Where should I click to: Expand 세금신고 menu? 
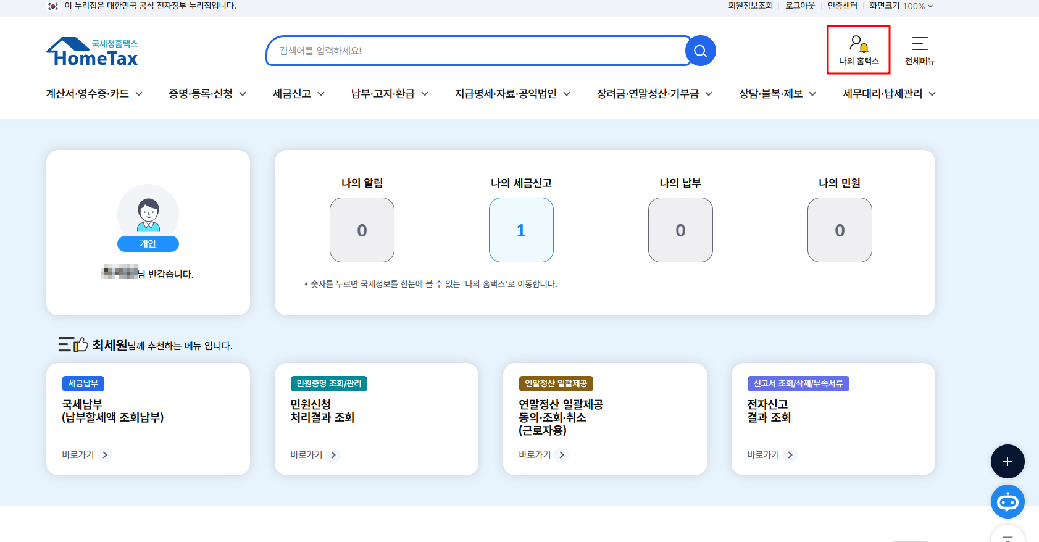[x=299, y=94]
